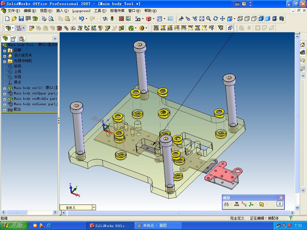Viewport: 307px width, 230px height.
Task: Click the Windows 开始 Start button
Action: click(14, 226)
